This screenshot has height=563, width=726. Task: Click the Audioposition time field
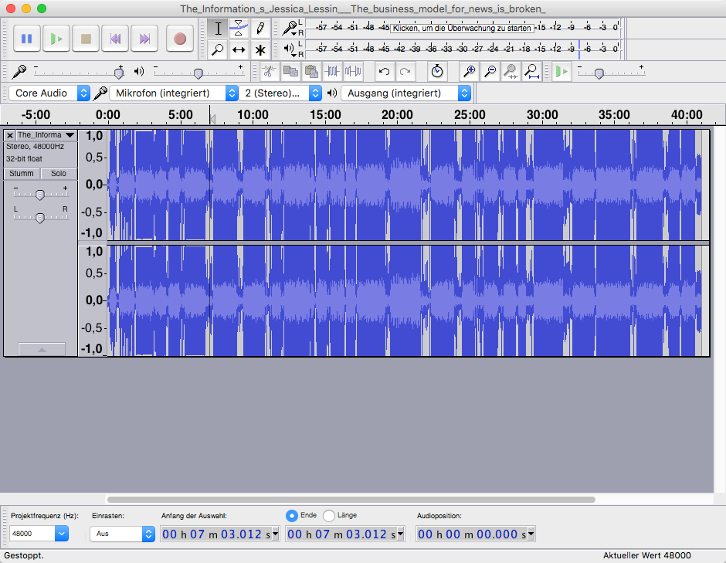coord(476,534)
